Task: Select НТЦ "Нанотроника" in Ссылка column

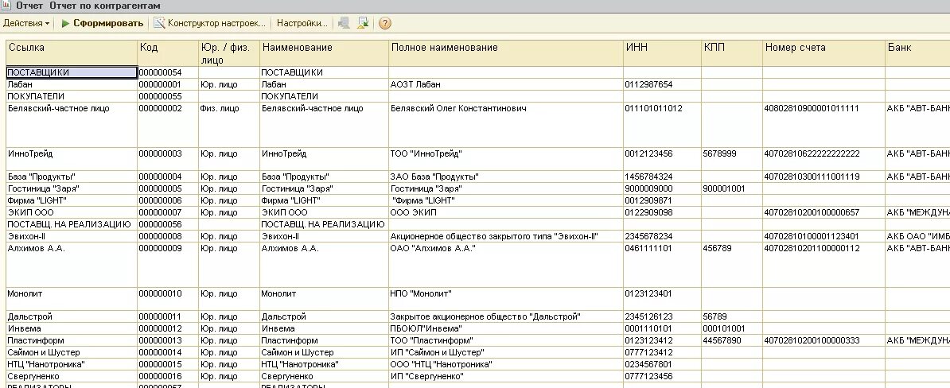Action: coord(72,364)
